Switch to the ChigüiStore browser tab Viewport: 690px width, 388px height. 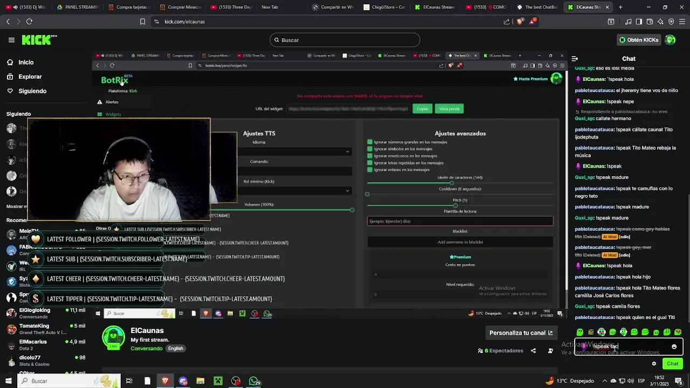(384, 7)
